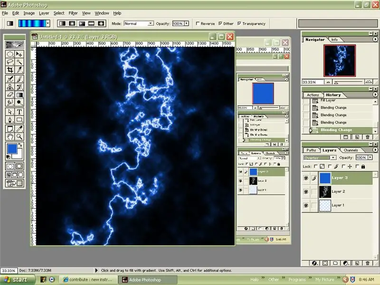Reset to default black and white colors

(8, 157)
